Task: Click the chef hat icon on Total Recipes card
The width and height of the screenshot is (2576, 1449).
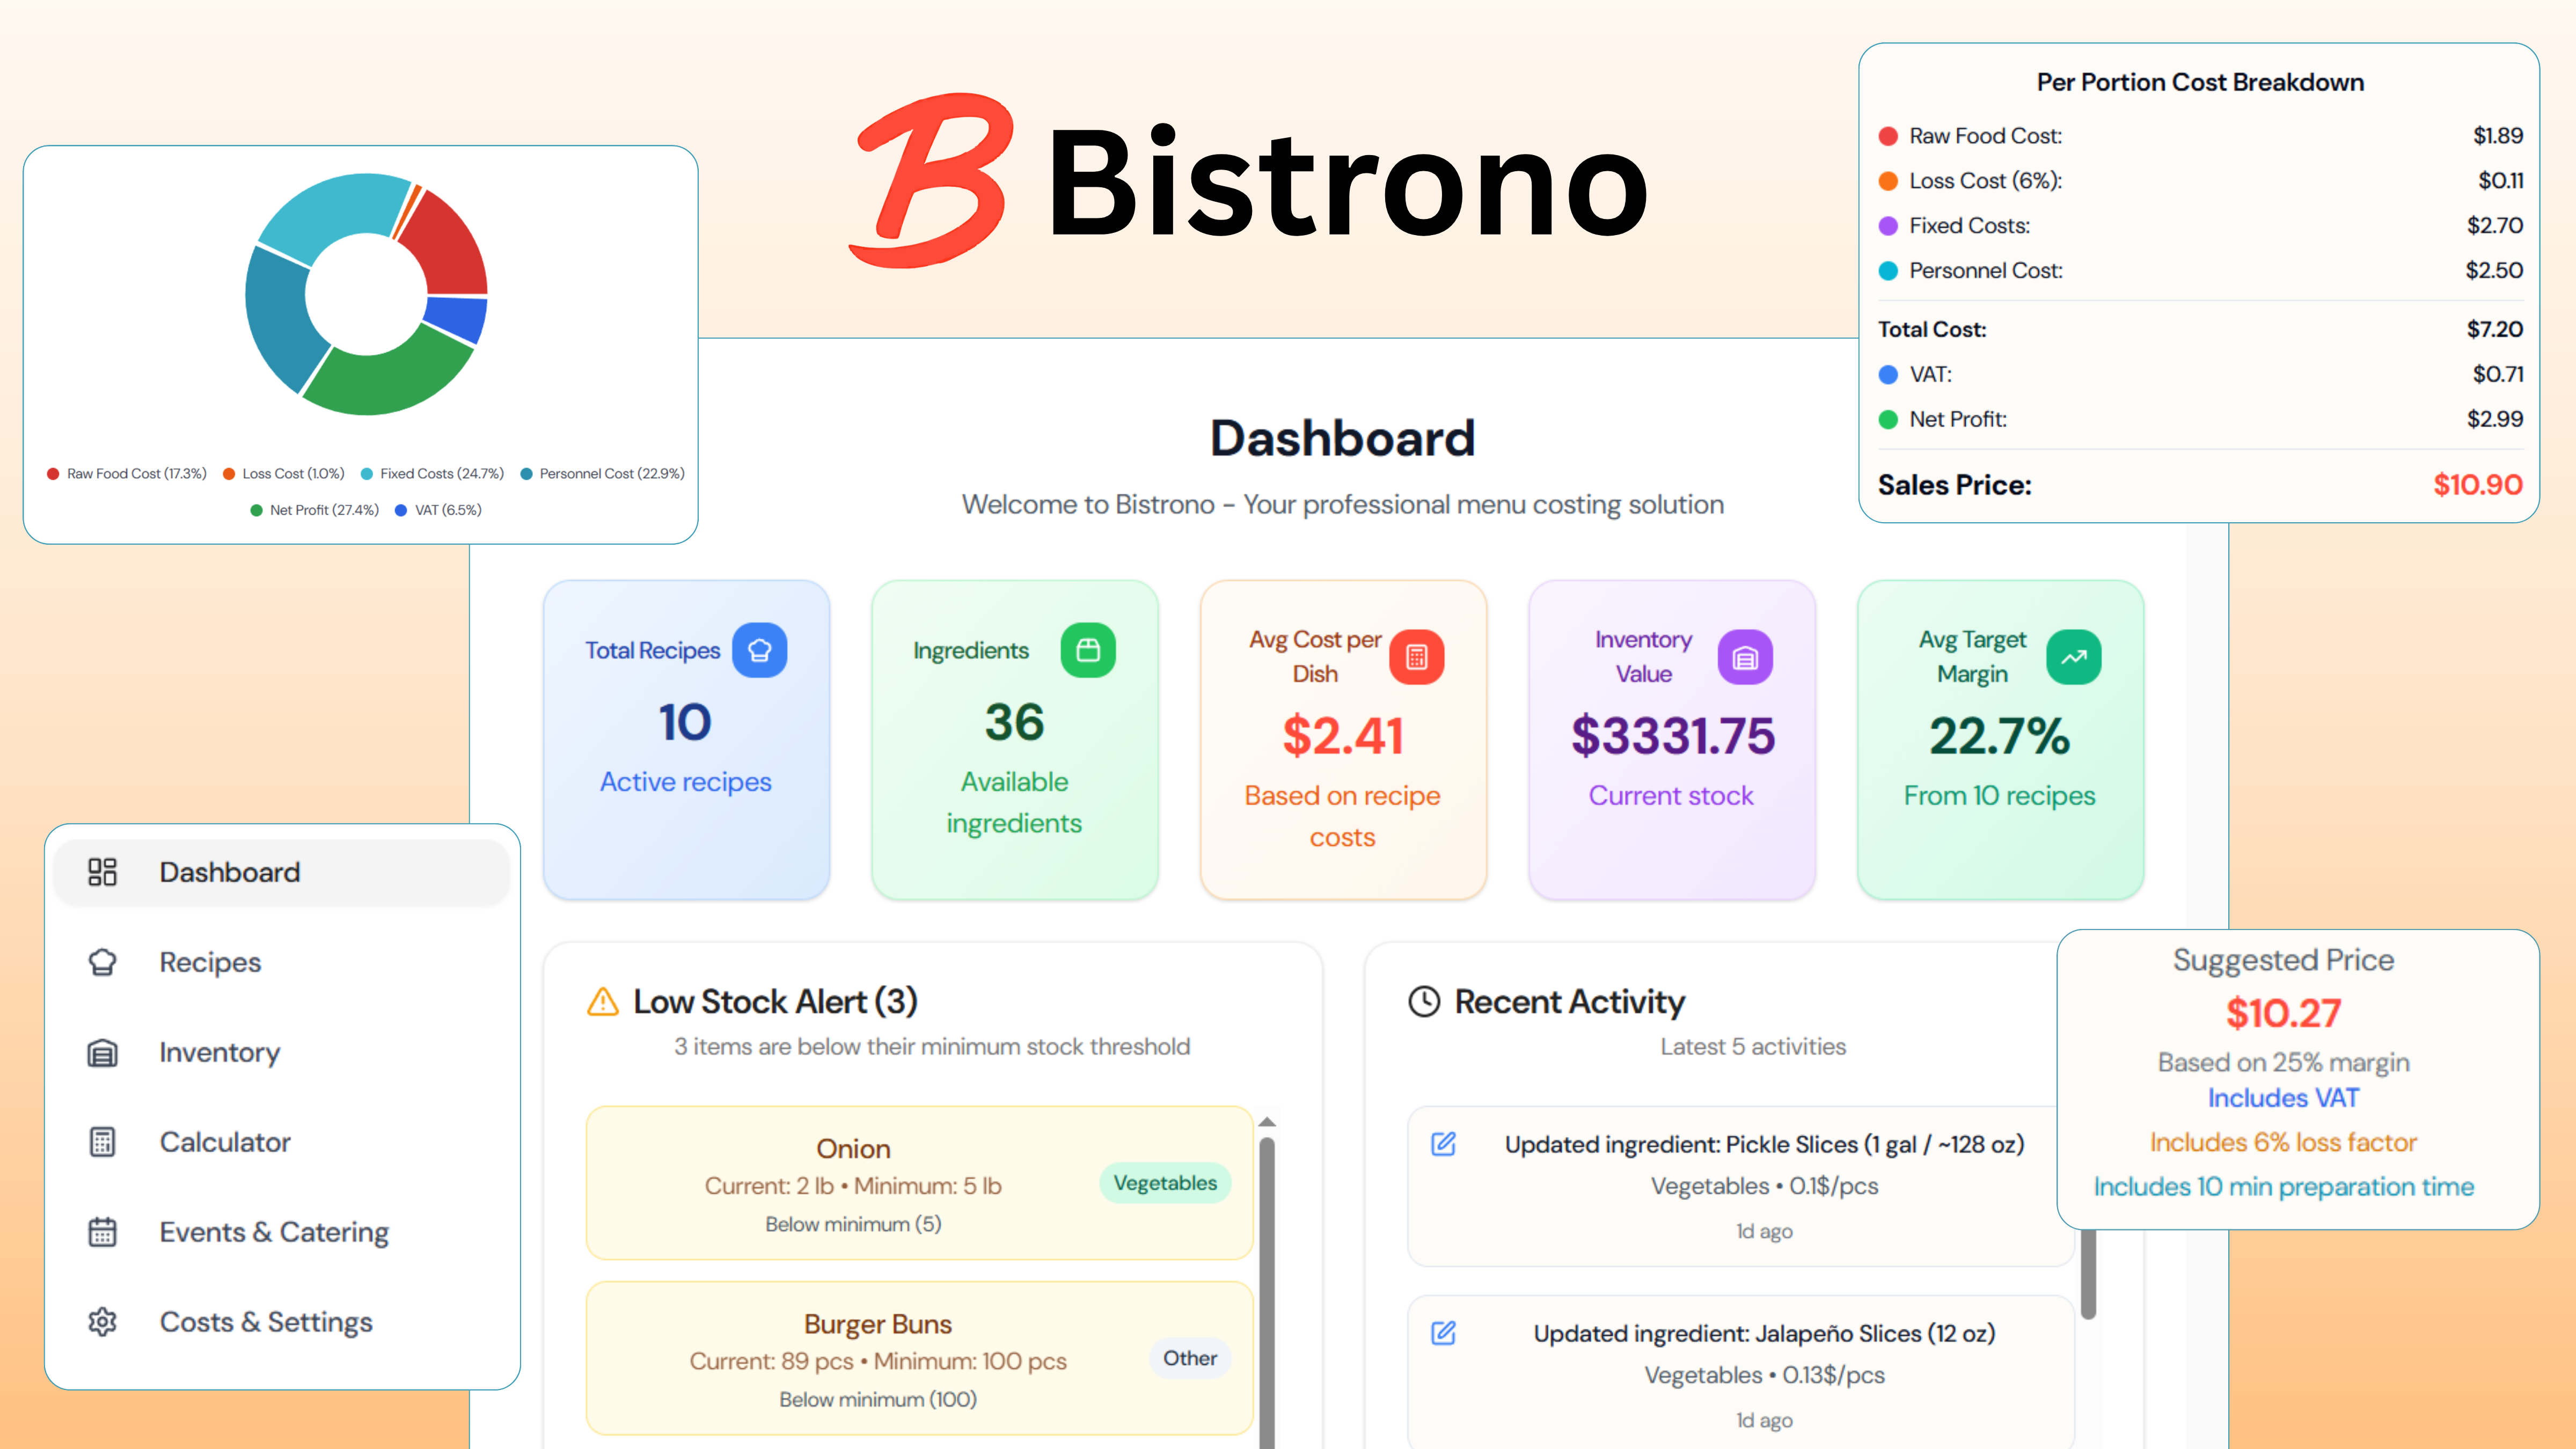Action: [759, 651]
